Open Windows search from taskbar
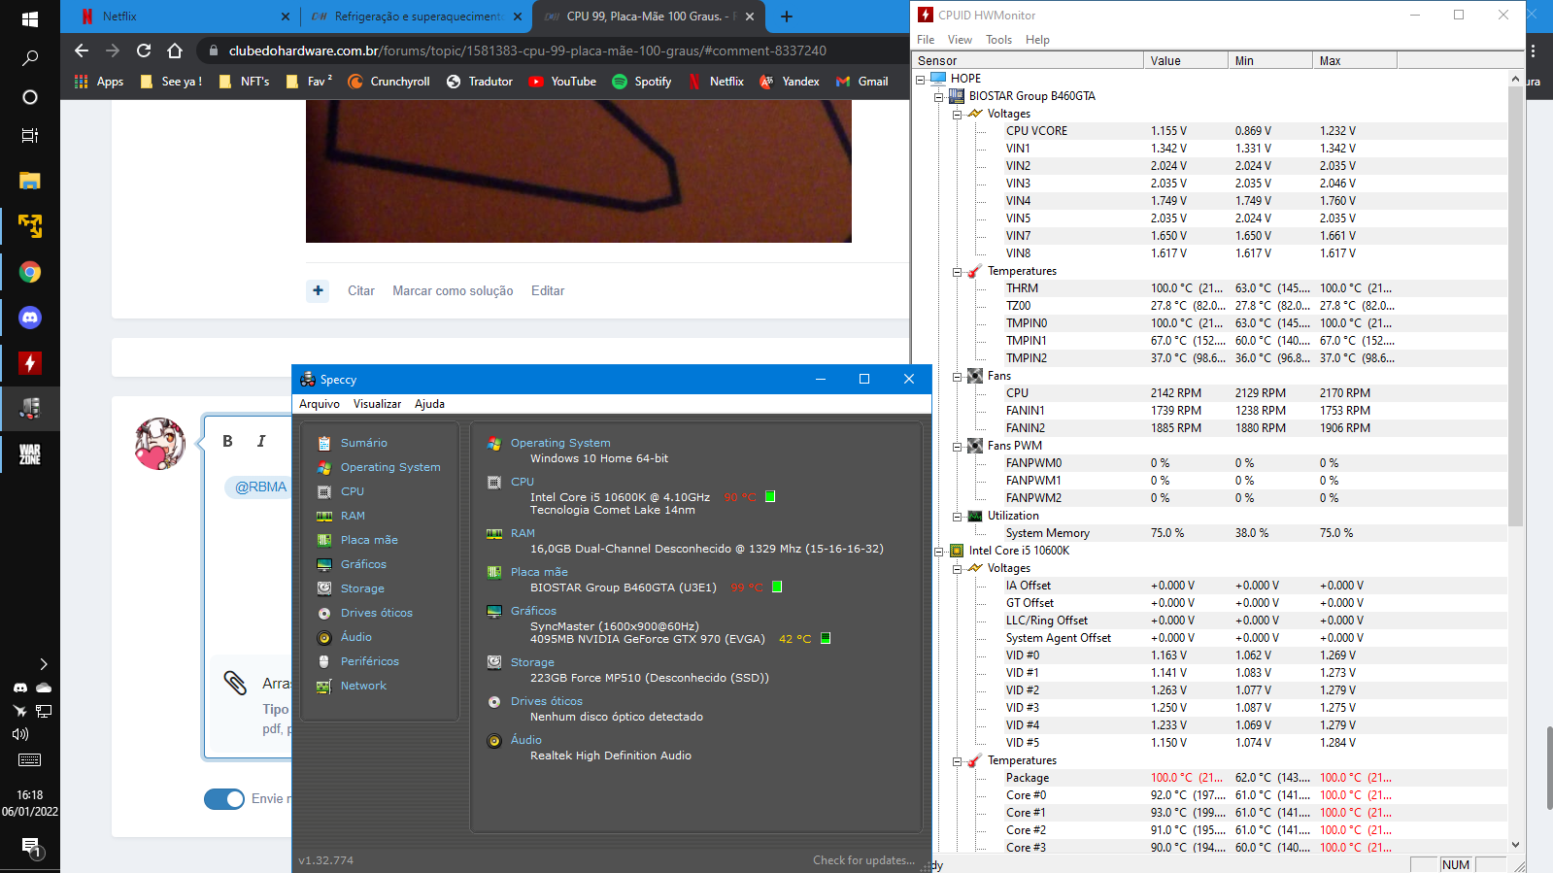The image size is (1553, 873). point(30,58)
